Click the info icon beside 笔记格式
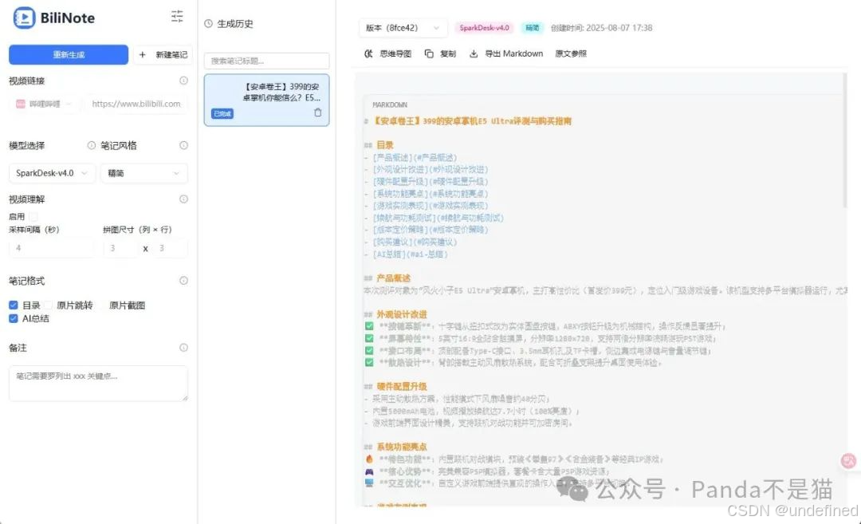Screen dimensions: 861x524 pyautogui.click(x=184, y=280)
